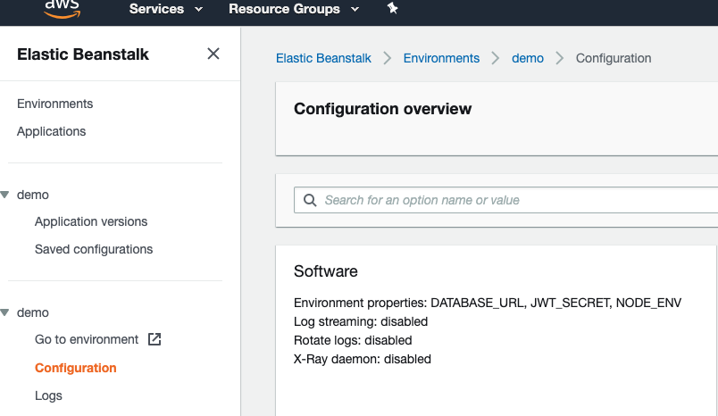Click the Software section heading
This screenshot has width=718, height=416.
pyautogui.click(x=326, y=271)
